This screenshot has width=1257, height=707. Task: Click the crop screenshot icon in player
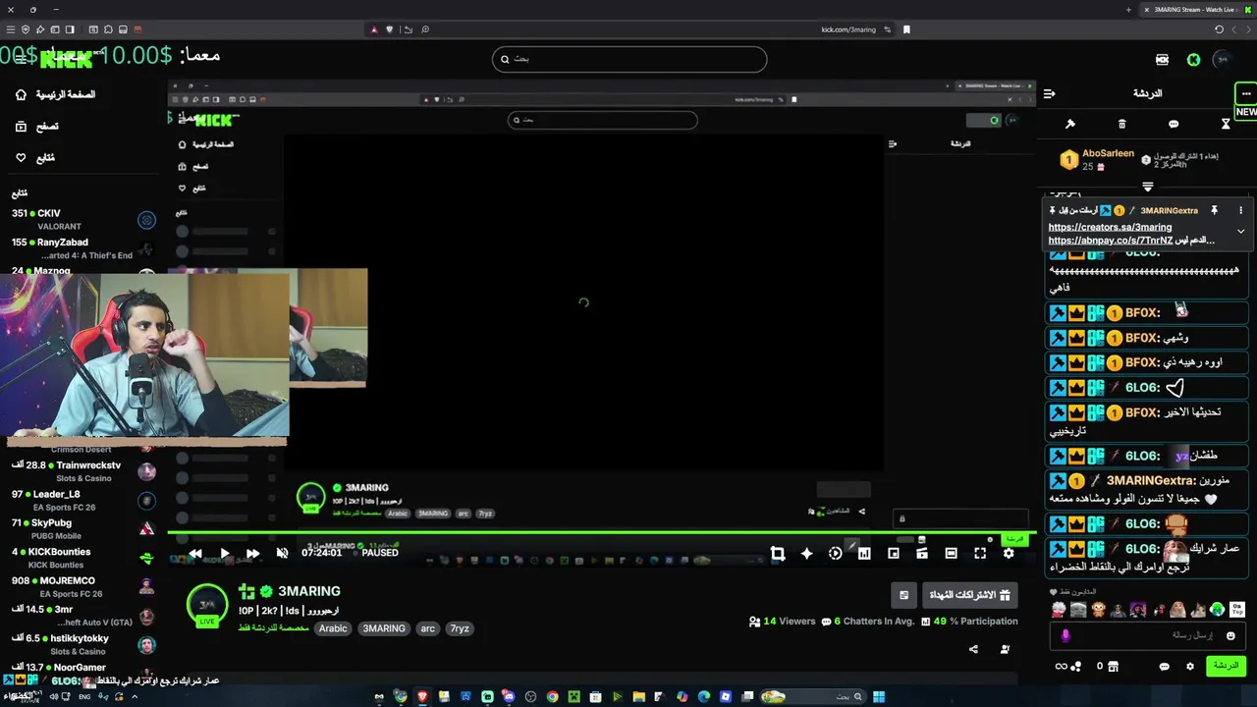coord(777,553)
